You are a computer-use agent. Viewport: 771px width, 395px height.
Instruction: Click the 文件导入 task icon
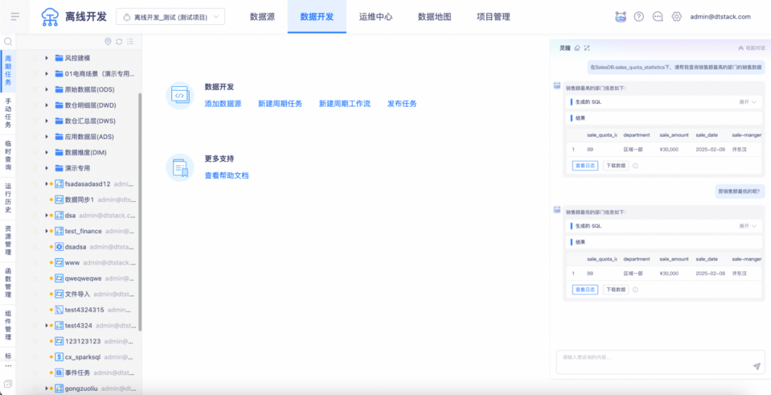coord(59,294)
